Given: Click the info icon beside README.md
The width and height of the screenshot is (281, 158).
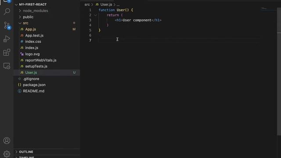Looking at the screenshot, I should pyautogui.click(x=19, y=91).
